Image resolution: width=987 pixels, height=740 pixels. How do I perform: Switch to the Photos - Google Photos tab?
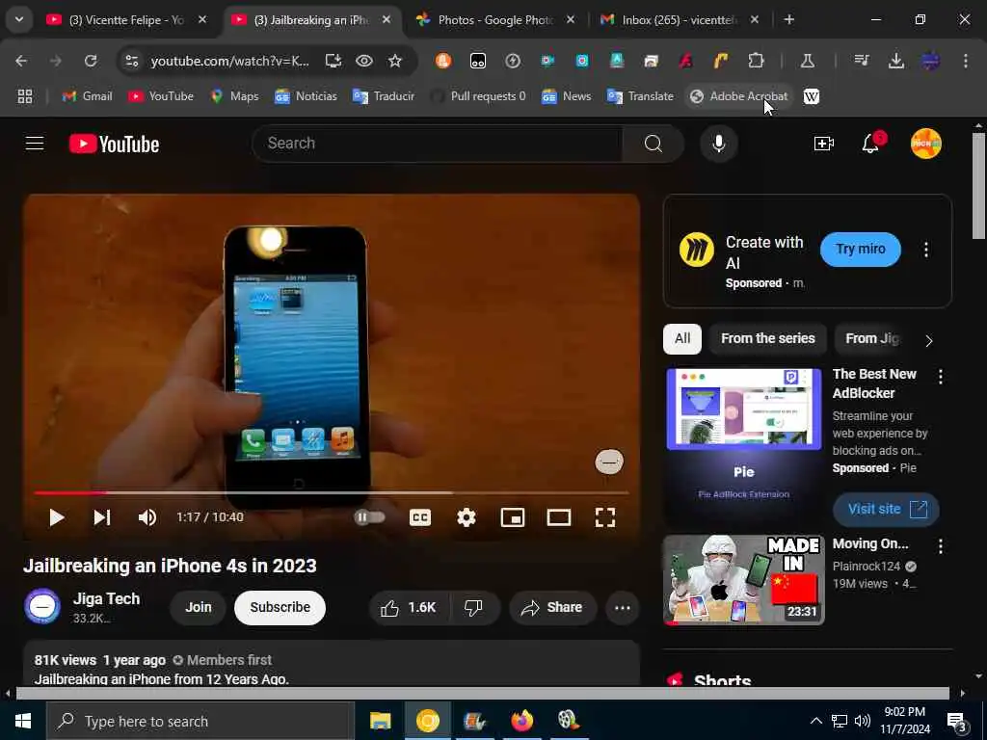(x=494, y=20)
